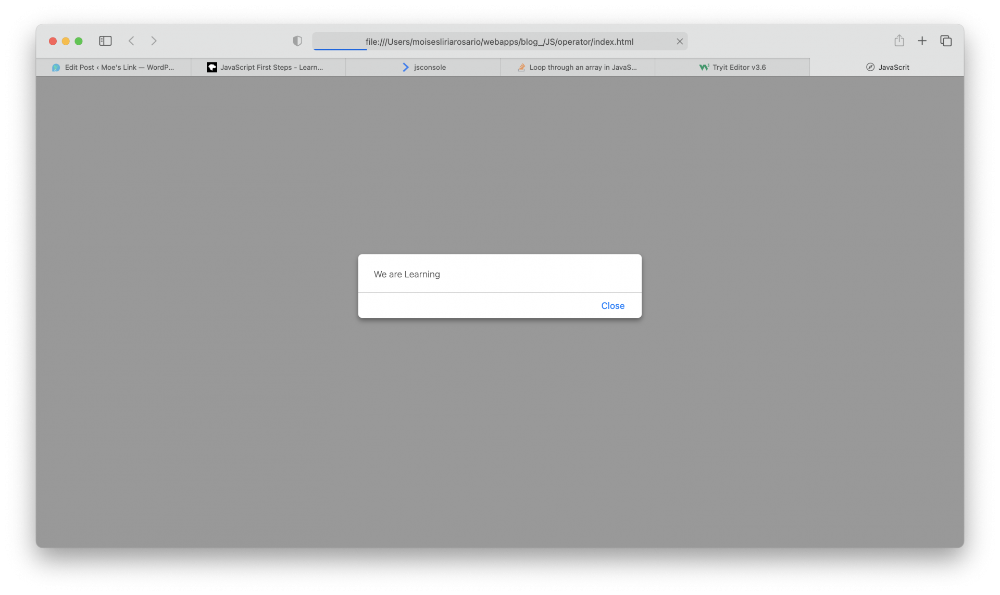The image size is (1000, 595).
Task: Open the JavaScript First Steps bookmark
Action: click(x=272, y=67)
